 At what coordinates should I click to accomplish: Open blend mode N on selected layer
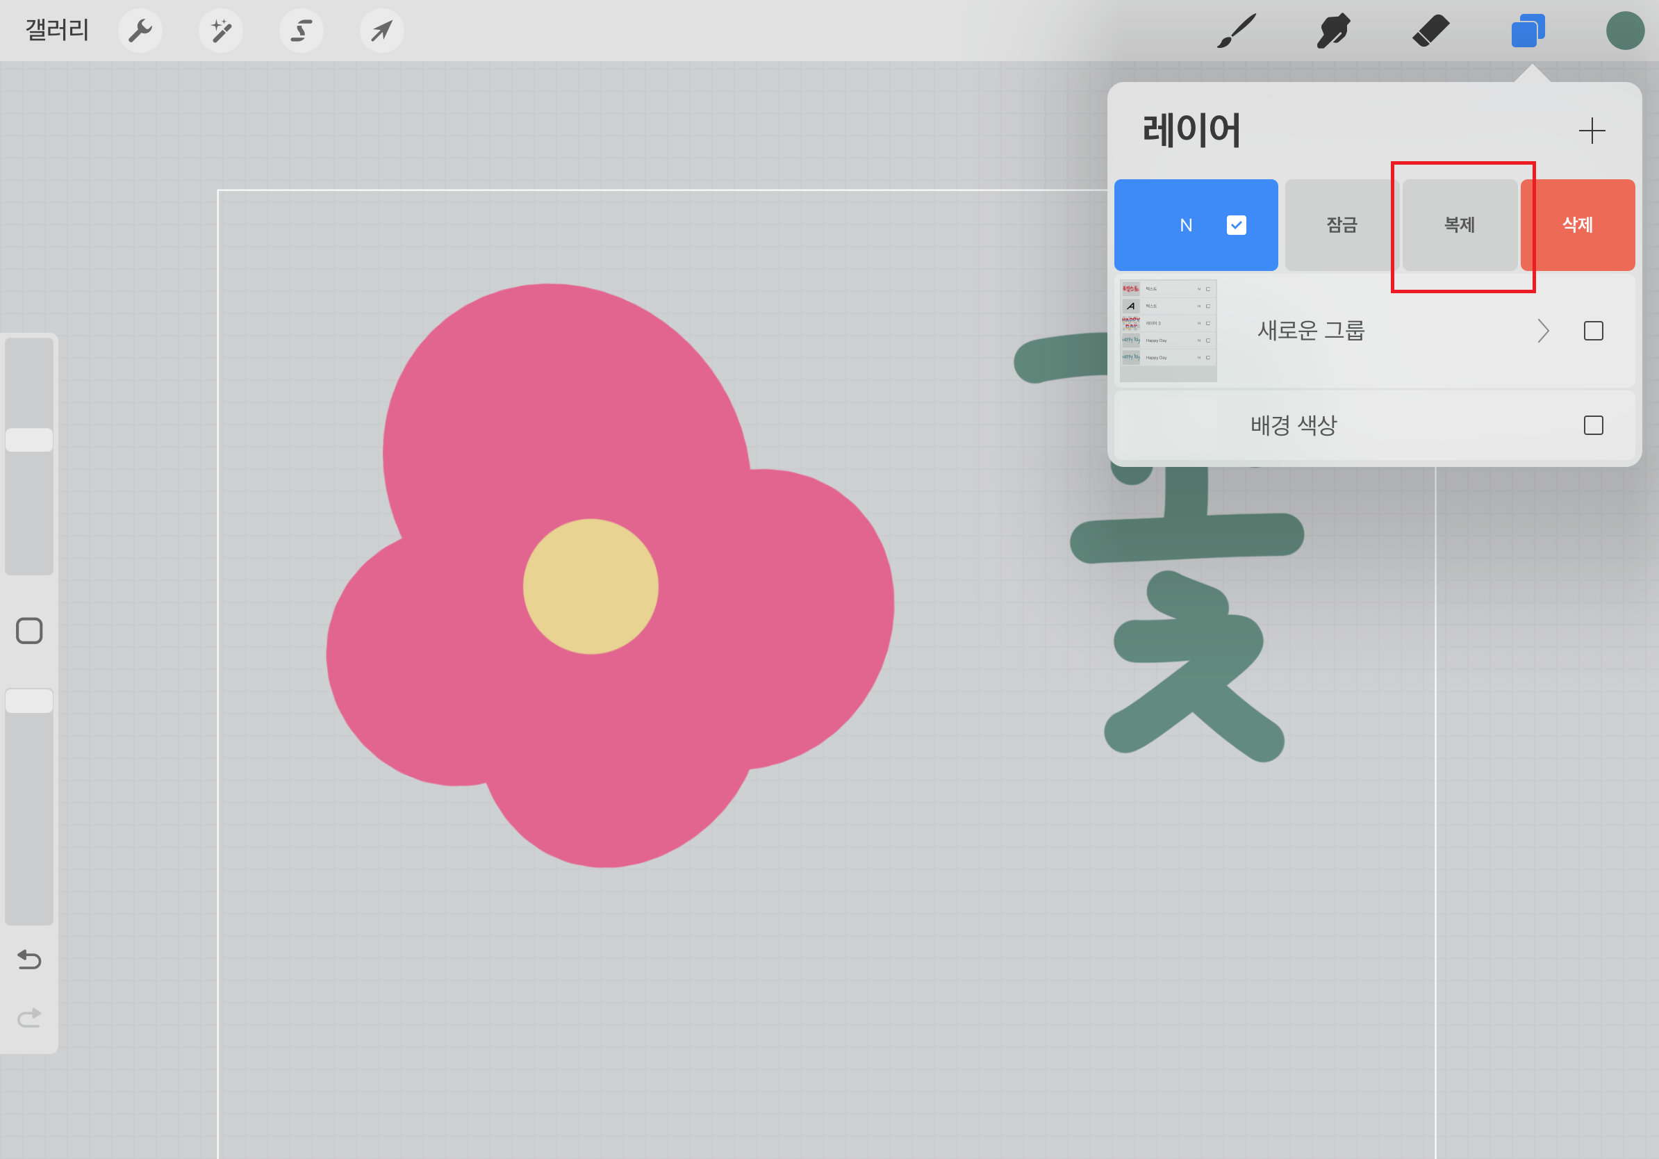[1186, 225]
